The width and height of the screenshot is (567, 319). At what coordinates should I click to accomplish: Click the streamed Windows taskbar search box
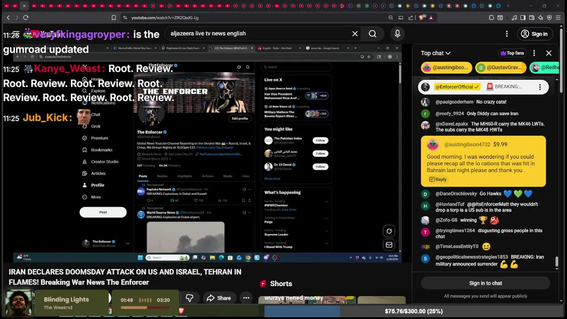tap(168, 258)
